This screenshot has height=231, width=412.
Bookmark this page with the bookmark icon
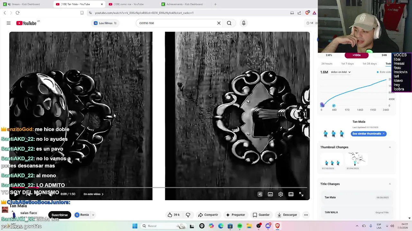[82, 13]
